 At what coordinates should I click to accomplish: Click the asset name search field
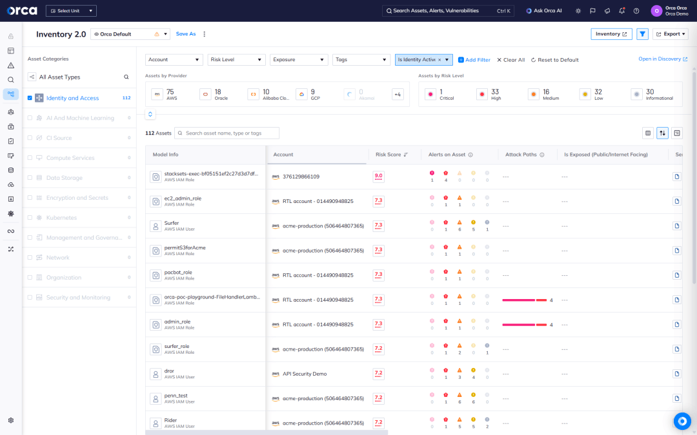[x=227, y=133]
